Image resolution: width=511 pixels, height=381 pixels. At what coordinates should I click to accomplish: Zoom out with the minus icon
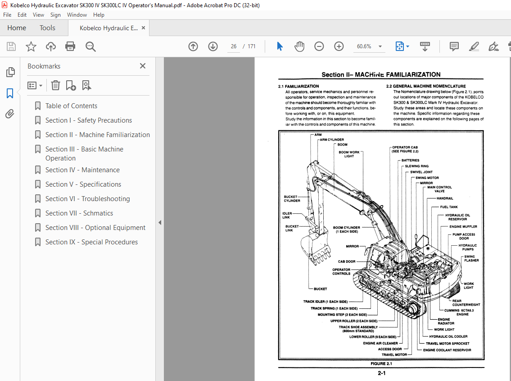(x=319, y=46)
